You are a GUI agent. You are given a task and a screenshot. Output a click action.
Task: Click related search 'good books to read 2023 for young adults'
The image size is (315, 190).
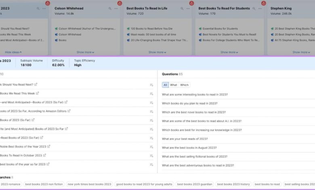click(x=144, y=184)
